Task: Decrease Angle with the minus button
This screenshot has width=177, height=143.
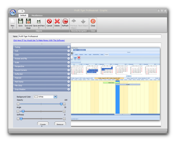Action: [18, 111]
